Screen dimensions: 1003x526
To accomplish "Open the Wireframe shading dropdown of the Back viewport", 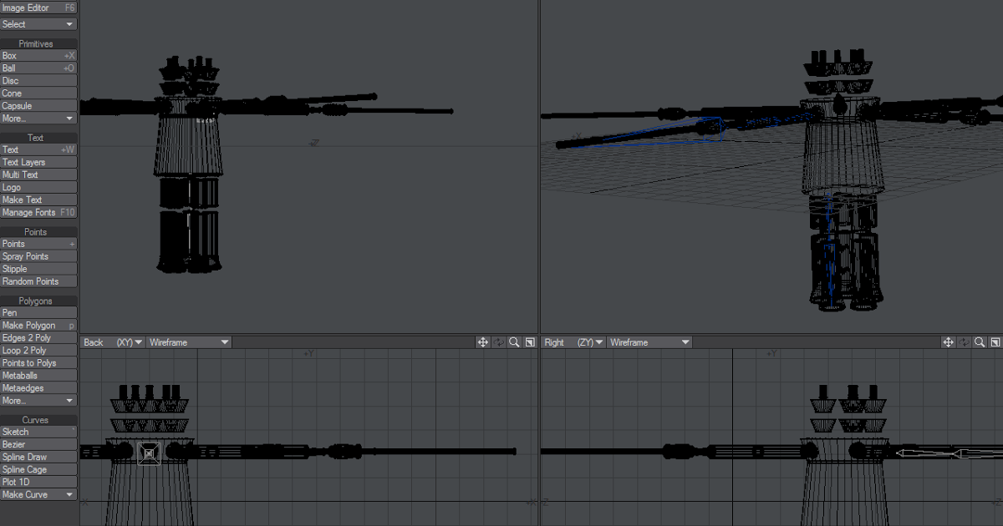I will click(x=188, y=341).
